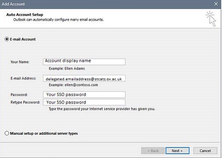Click the wizard cursor sparkle icon
The width and height of the screenshot is (222, 158).
(x=211, y=19)
